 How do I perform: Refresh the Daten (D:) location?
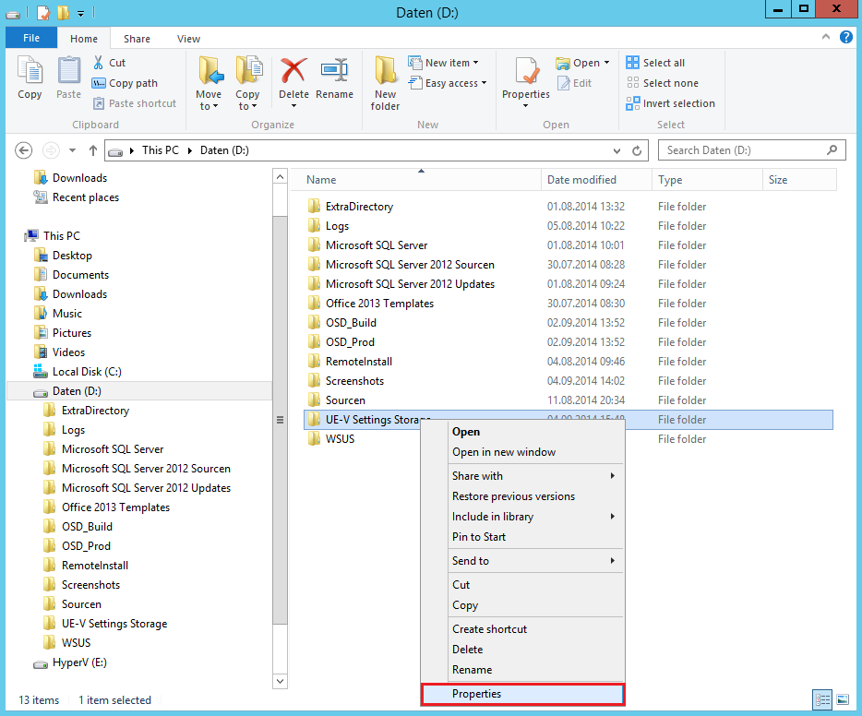click(637, 150)
